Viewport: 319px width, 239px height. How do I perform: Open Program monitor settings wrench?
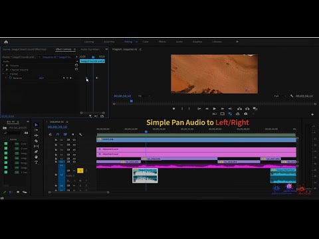tap(292, 96)
